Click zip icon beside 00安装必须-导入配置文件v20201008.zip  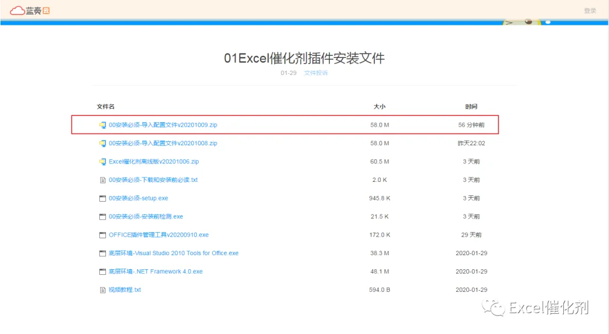tap(103, 143)
